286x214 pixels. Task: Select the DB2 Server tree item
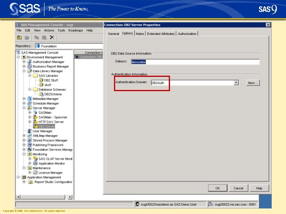46,126
